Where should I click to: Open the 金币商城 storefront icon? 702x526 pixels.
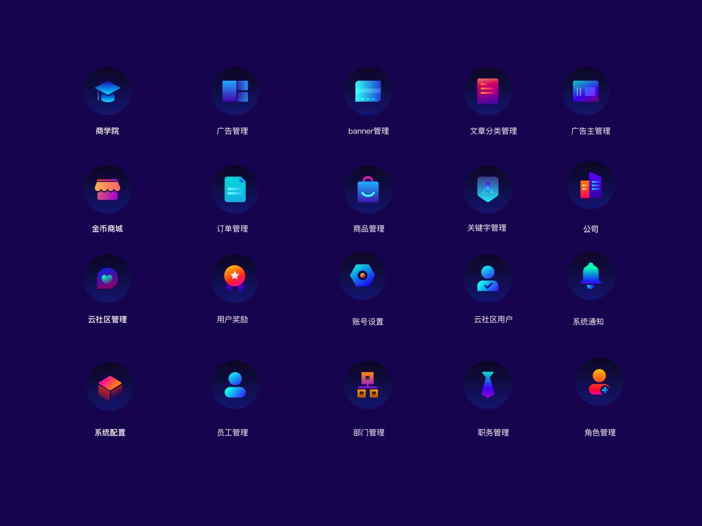point(107,189)
